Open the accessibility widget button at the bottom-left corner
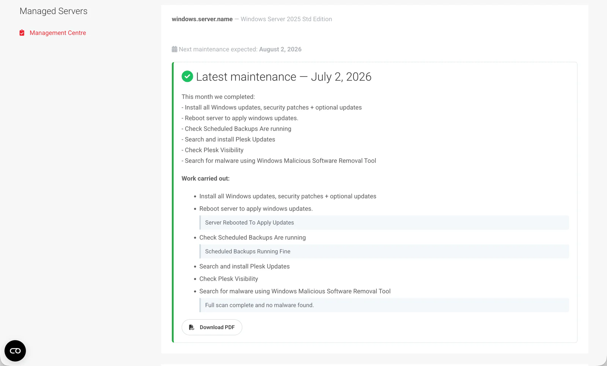 tap(15, 351)
